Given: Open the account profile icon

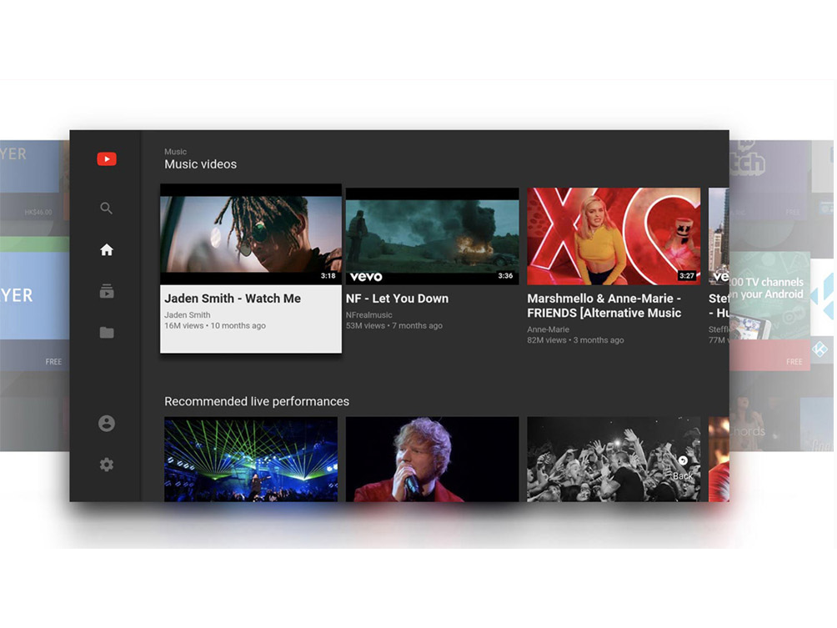Looking at the screenshot, I should [x=106, y=423].
